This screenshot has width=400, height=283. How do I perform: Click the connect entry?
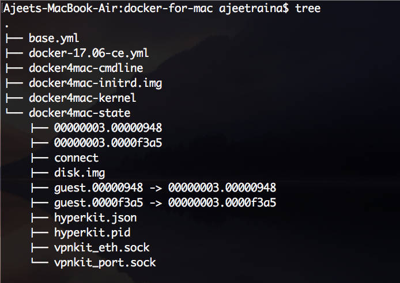pos(77,158)
